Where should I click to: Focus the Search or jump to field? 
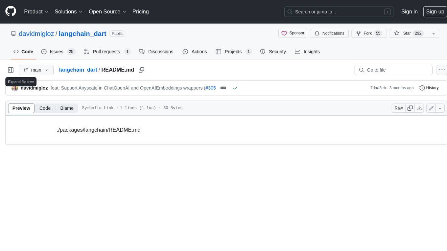click(x=339, y=12)
